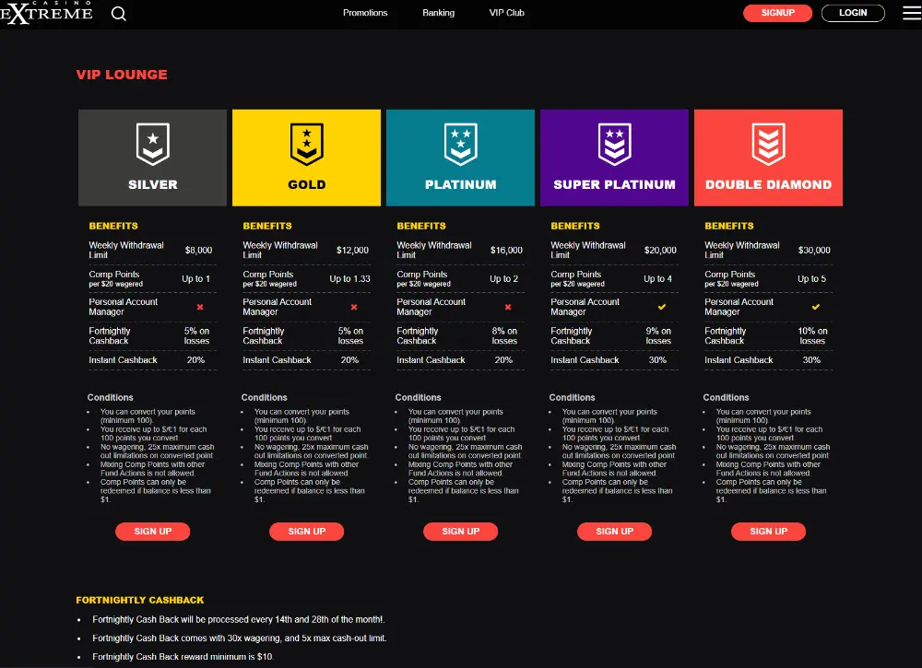Click the $30,000 withdrawal limit value
The height and width of the screenshot is (668, 922).
click(x=814, y=251)
